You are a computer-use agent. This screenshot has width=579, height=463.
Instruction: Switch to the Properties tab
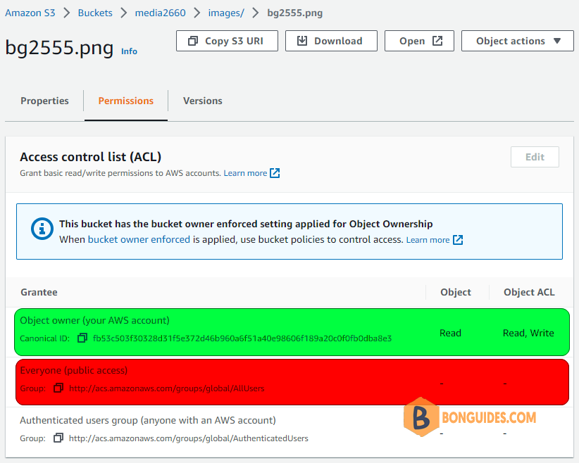44,101
